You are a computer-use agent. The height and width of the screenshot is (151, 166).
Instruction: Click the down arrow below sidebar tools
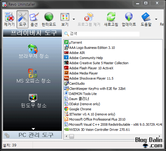click(x=33, y=129)
